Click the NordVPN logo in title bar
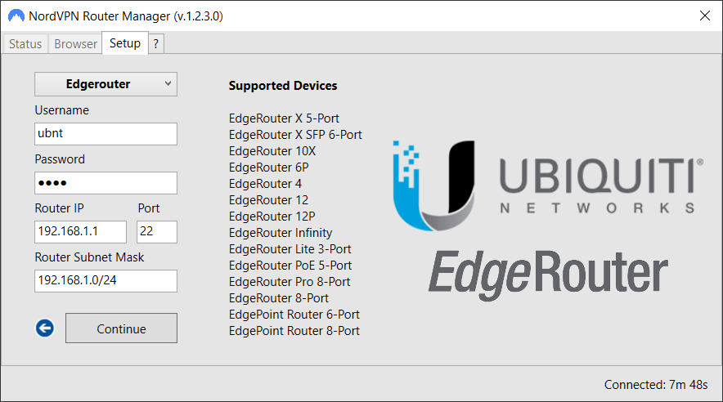Screen dimensions: 723x402 [x=16, y=16]
